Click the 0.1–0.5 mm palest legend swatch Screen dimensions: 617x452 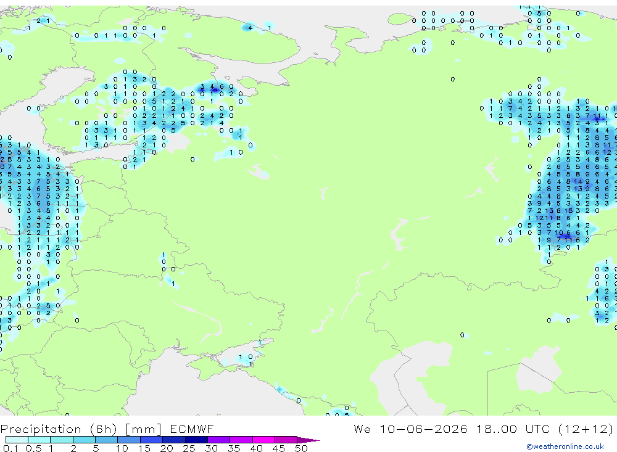tap(17, 440)
